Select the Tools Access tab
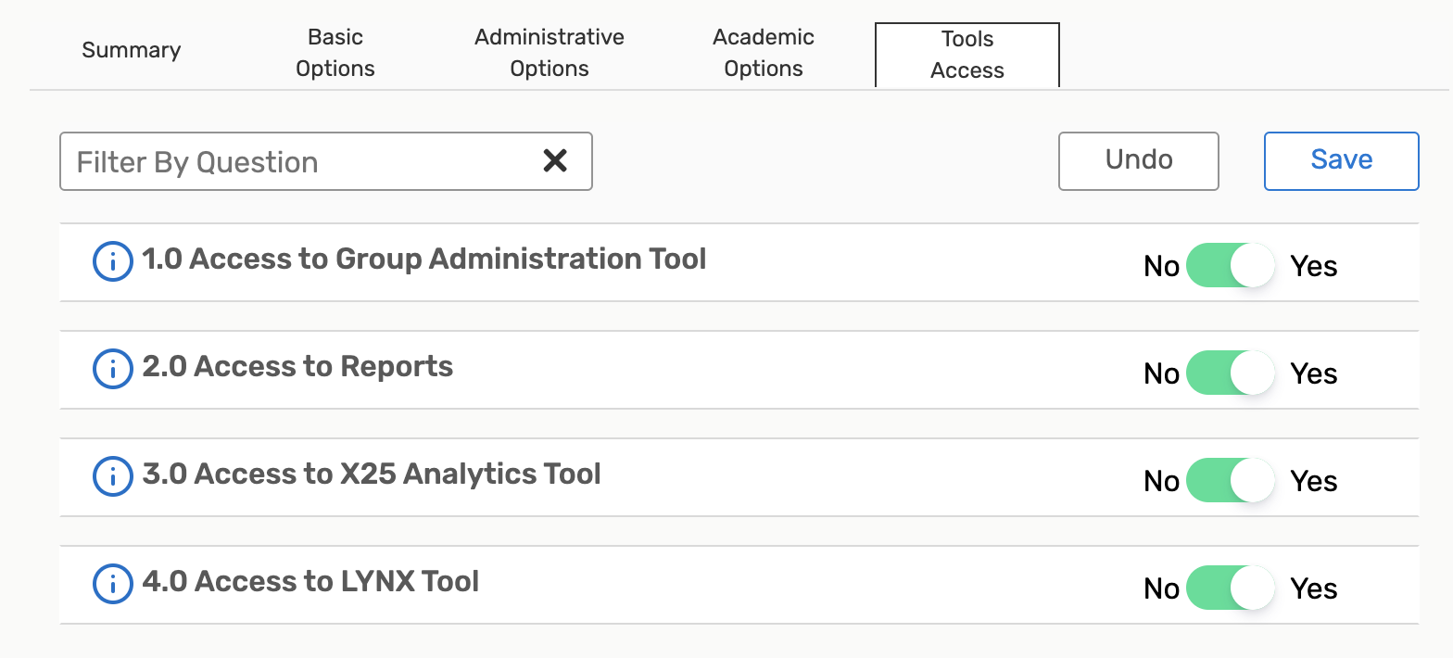Image resolution: width=1453 pixels, height=658 pixels. pyautogui.click(x=967, y=55)
